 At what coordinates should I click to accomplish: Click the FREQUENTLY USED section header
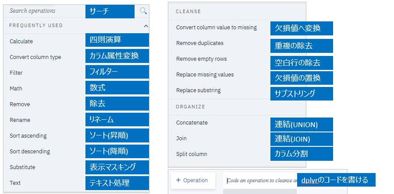(36, 26)
